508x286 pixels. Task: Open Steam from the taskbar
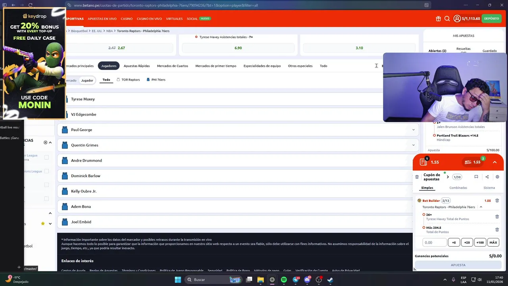(x=330, y=280)
